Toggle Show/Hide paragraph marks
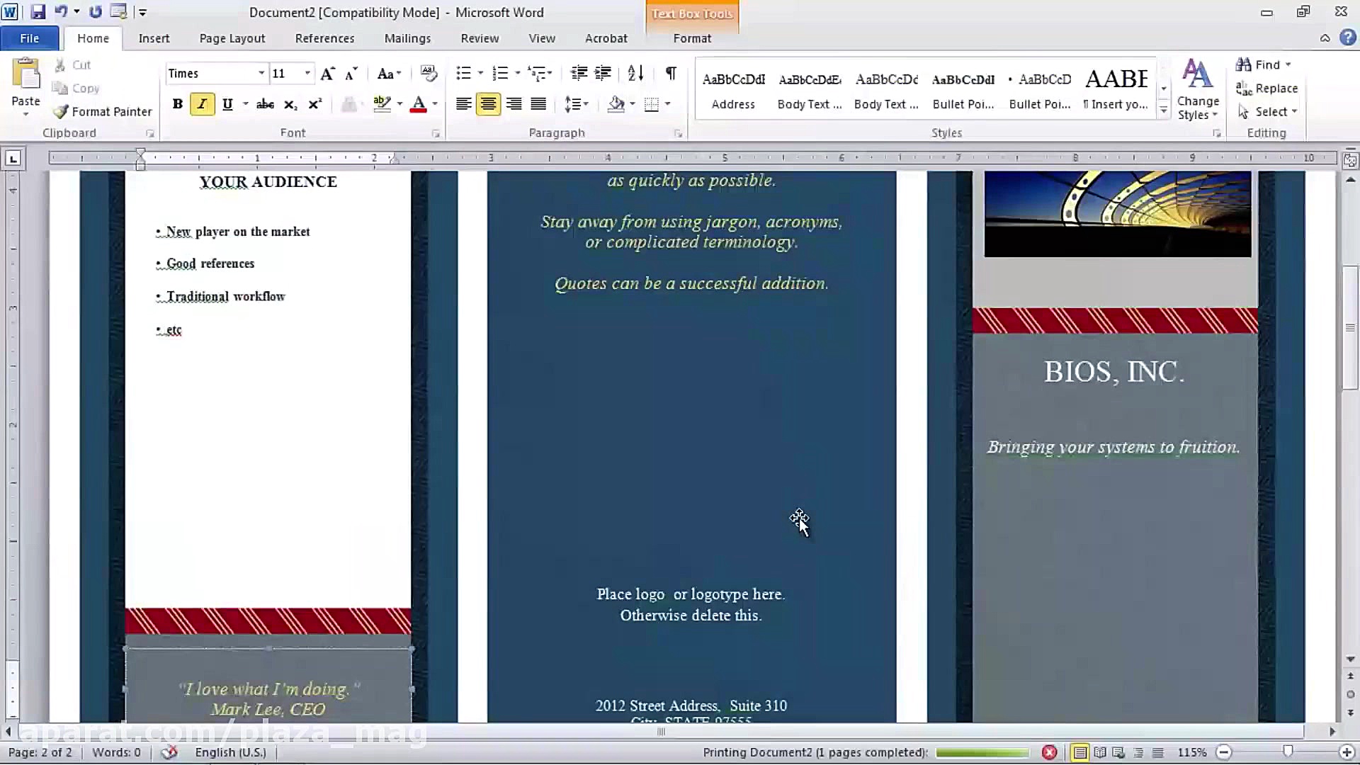Viewport: 1360px width, 765px height. coord(670,73)
